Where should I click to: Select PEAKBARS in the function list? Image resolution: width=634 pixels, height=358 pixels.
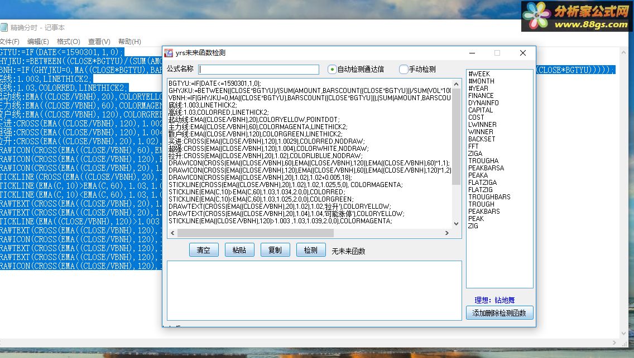coord(484,212)
